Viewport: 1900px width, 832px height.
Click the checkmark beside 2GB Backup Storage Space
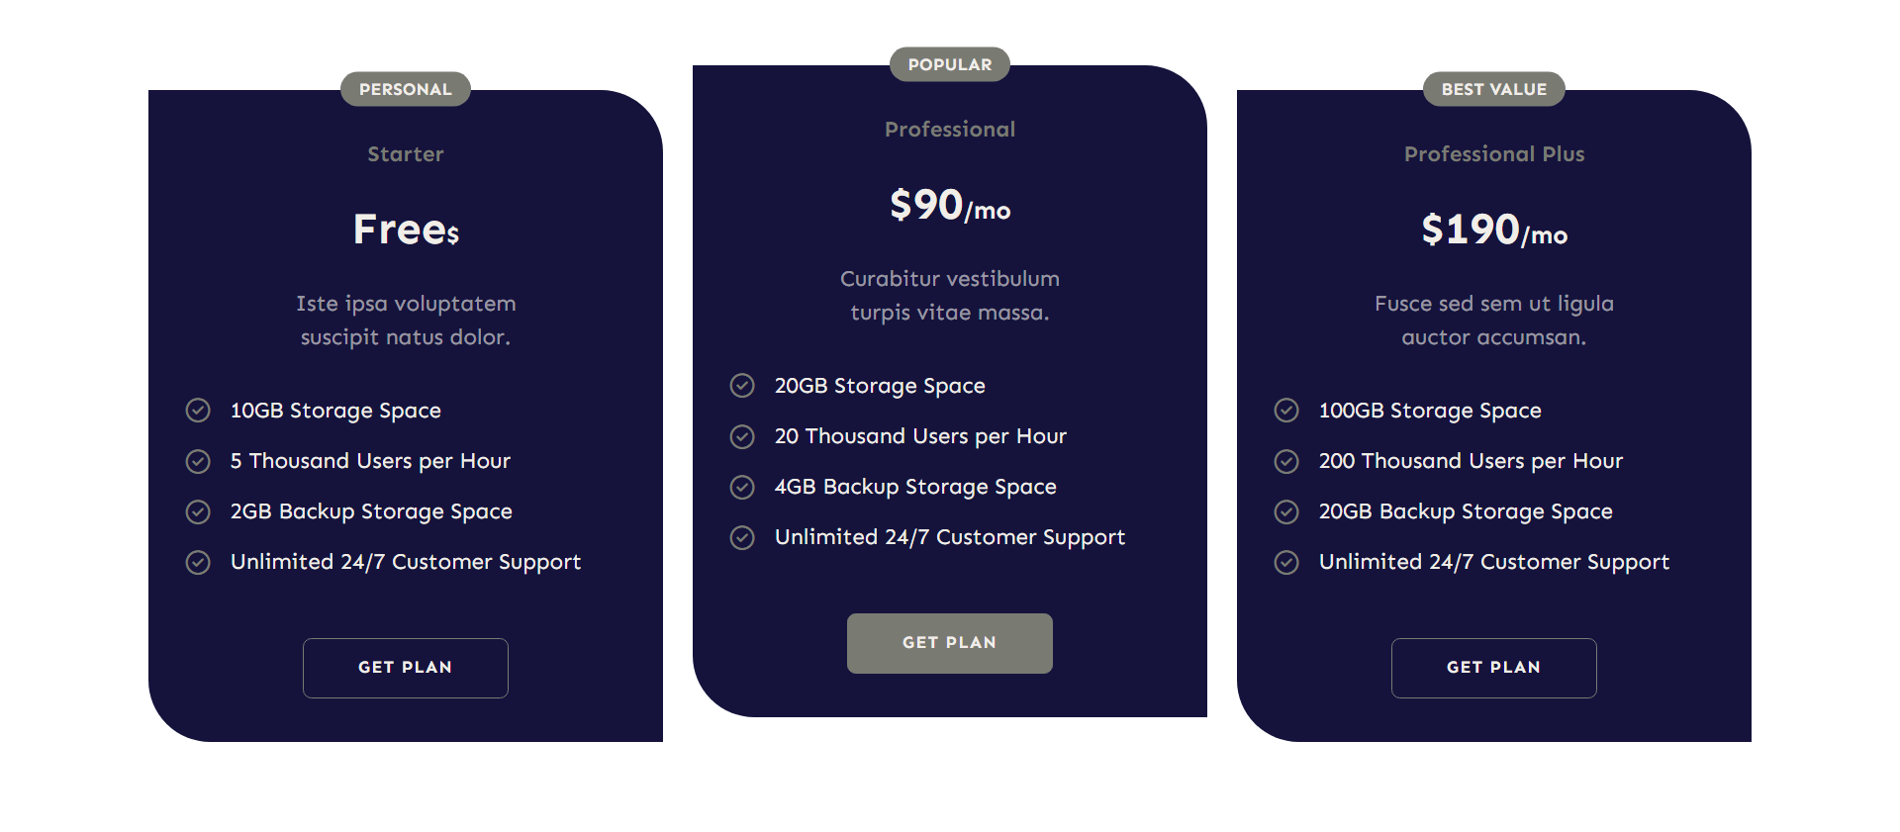[x=197, y=511]
